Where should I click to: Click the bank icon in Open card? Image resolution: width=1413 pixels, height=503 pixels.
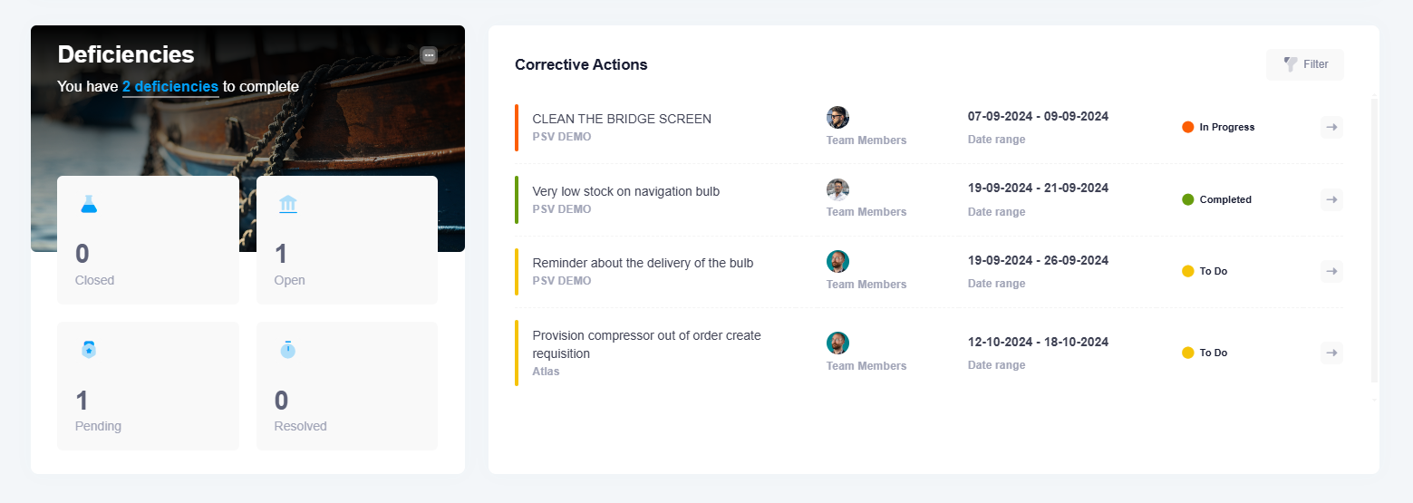[287, 204]
